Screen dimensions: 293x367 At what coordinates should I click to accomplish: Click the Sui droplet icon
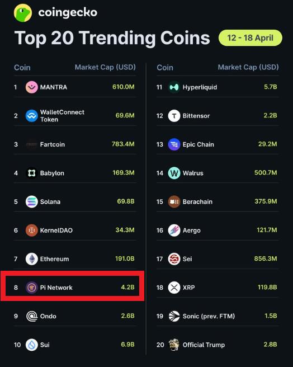(32, 345)
